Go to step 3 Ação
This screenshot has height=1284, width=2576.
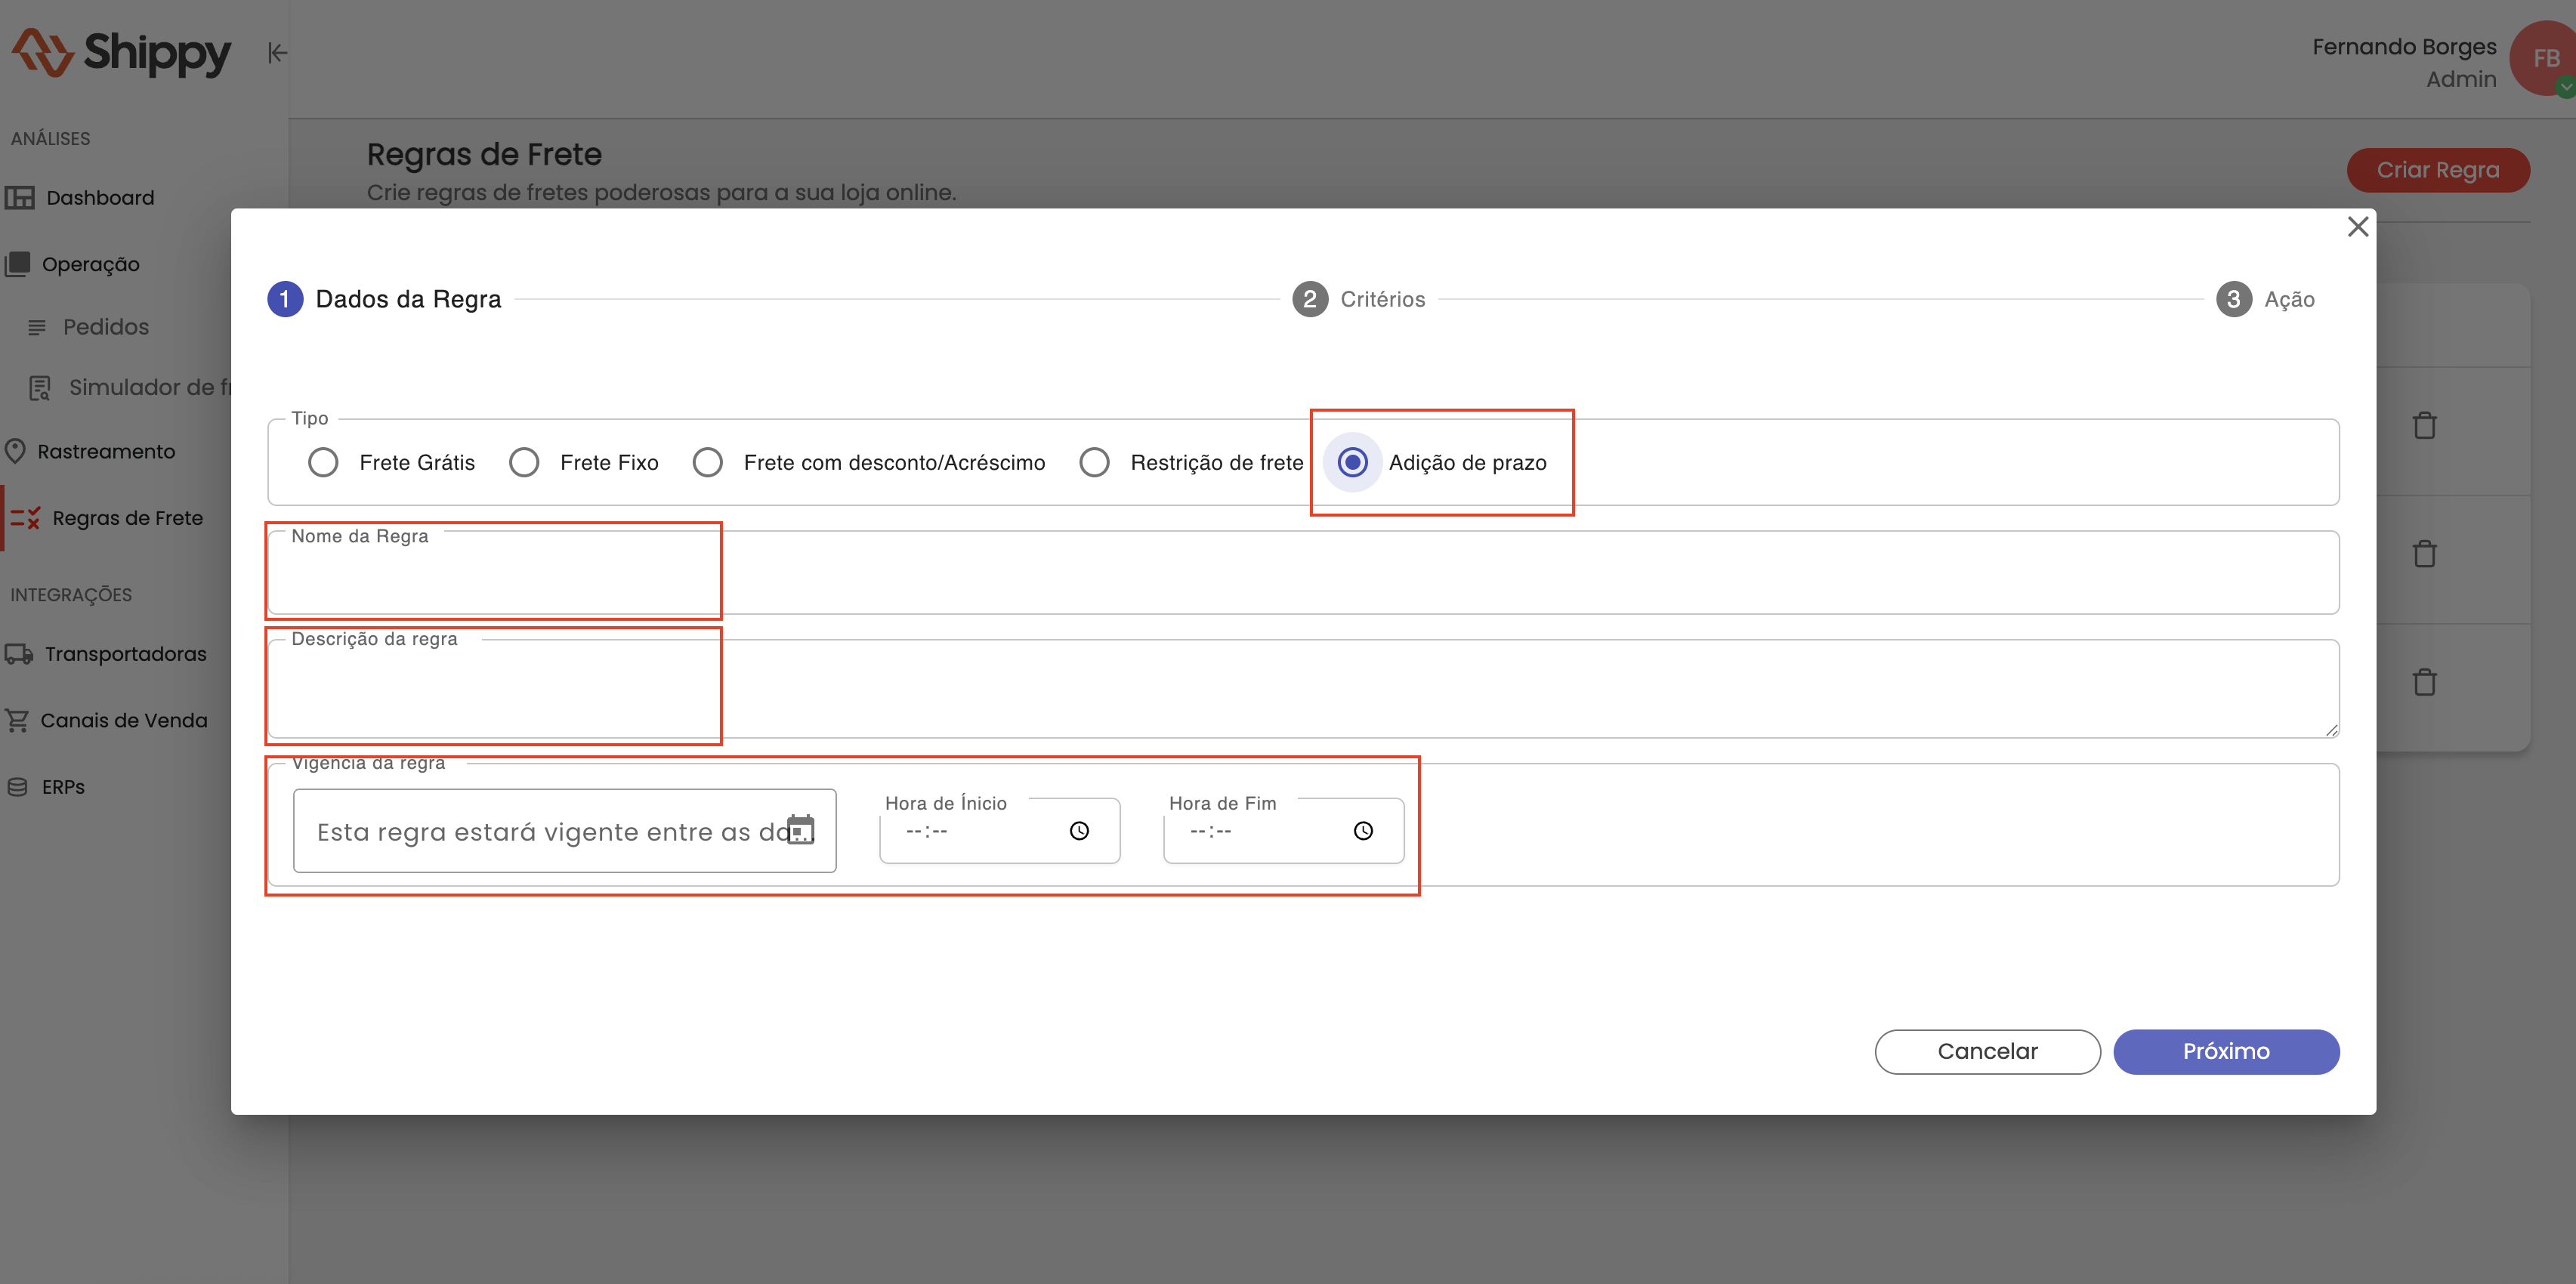tap(2265, 299)
